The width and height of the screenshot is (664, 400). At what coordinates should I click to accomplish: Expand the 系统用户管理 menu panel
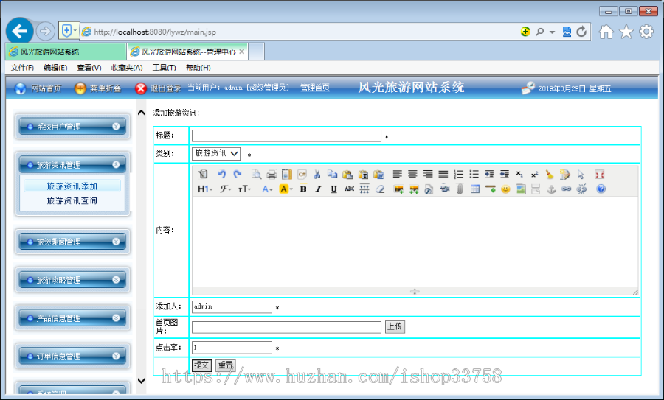click(x=72, y=127)
